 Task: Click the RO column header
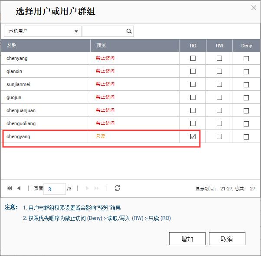point(193,45)
